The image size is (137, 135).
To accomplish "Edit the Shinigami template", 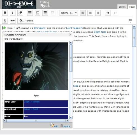I will click(x=55, y=126).
